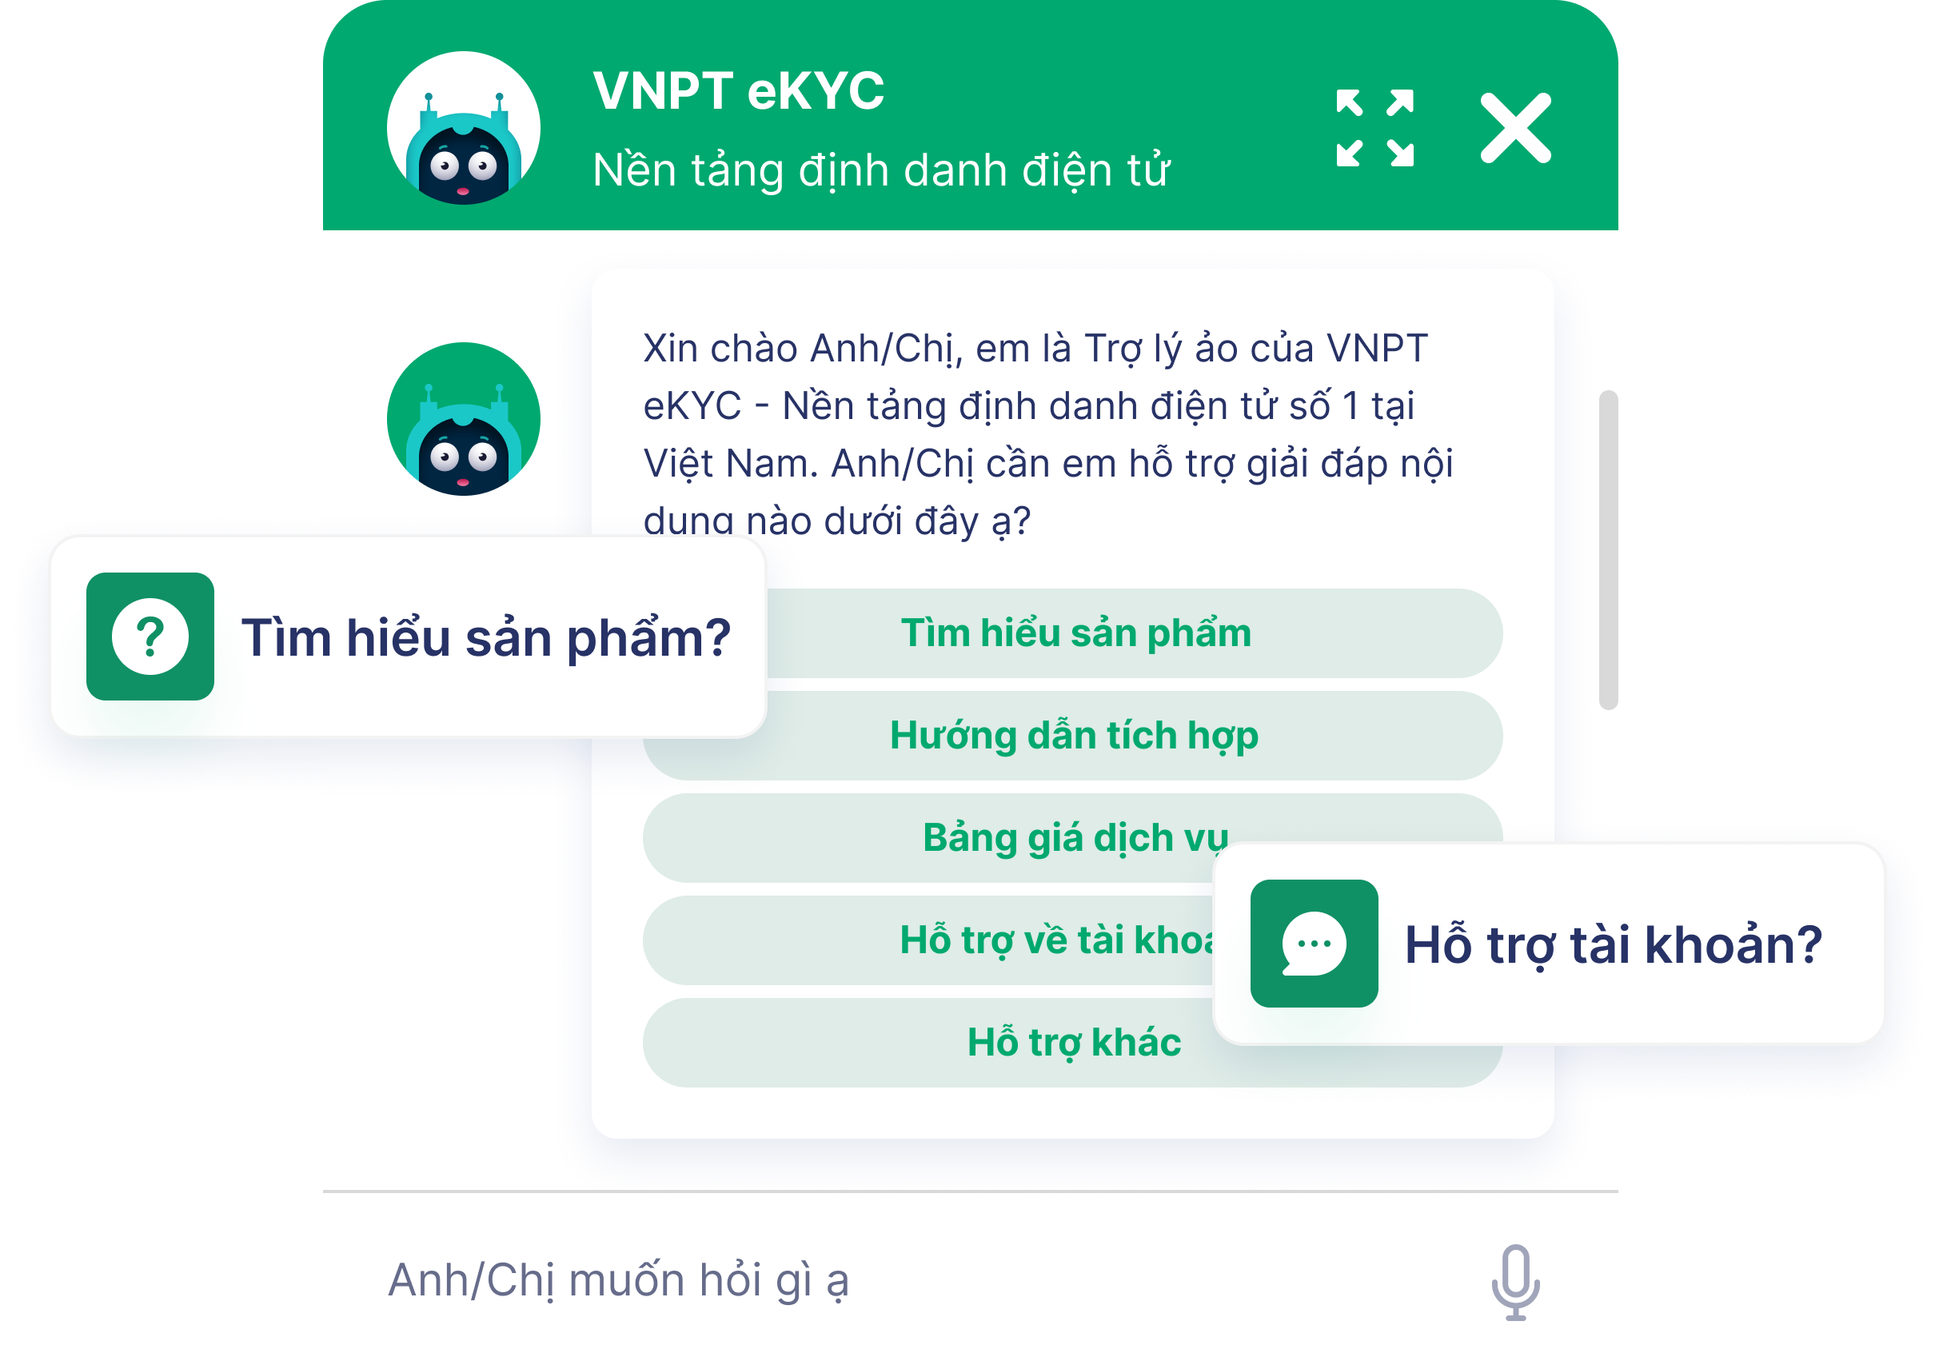Click the robot avatar in the header
Image resolution: width=1935 pixels, height=1369 pixels.
[x=463, y=127]
